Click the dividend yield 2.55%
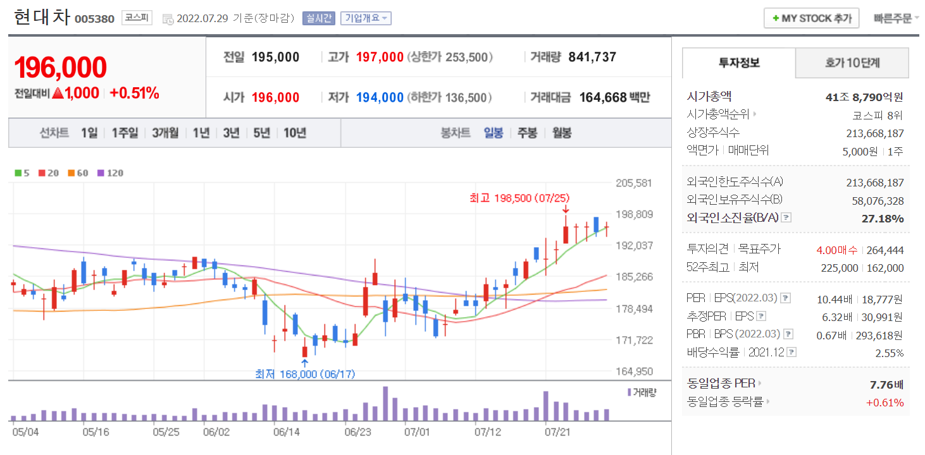The height and width of the screenshot is (455, 925). tap(890, 353)
